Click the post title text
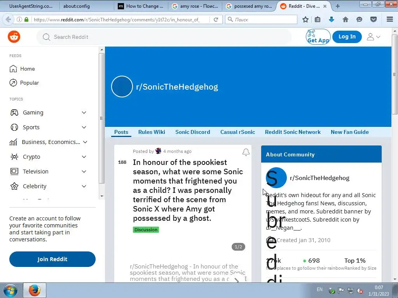Image resolution: width=398 pixels, height=298 pixels. [x=188, y=190]
